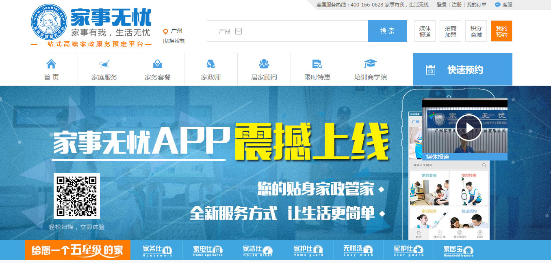Open the 培训商学院 navigation item

[371, 69]
